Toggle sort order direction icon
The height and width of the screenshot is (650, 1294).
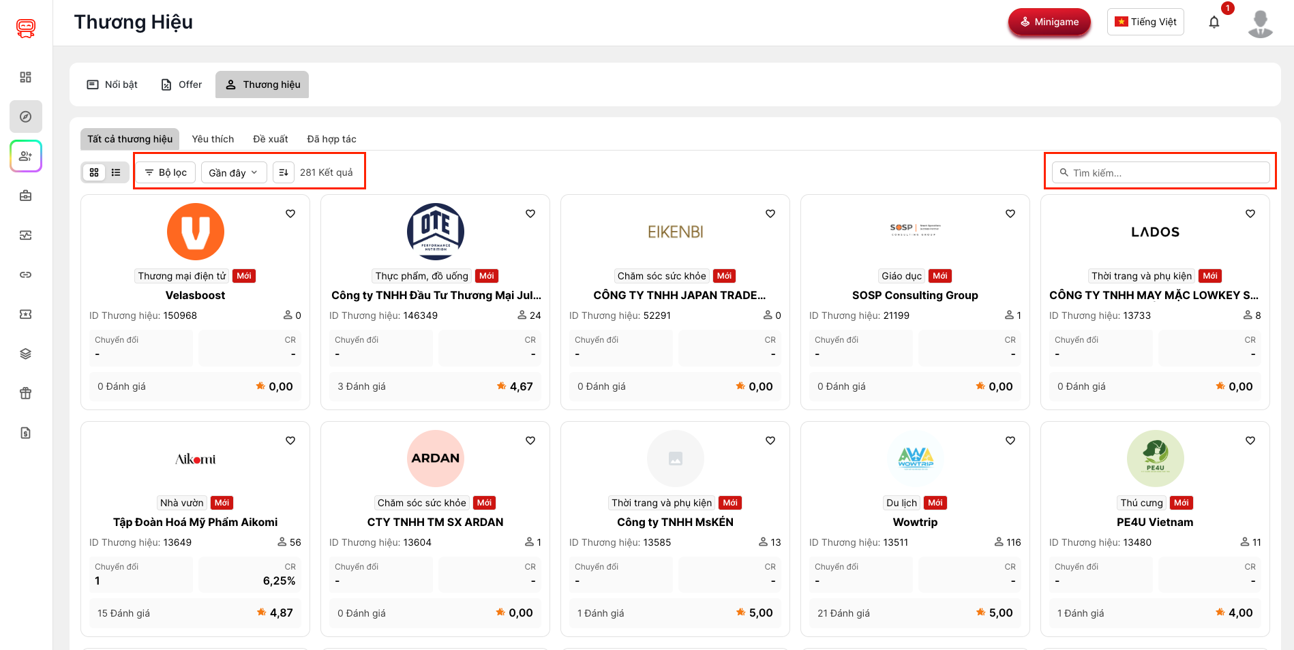point(284,172)
